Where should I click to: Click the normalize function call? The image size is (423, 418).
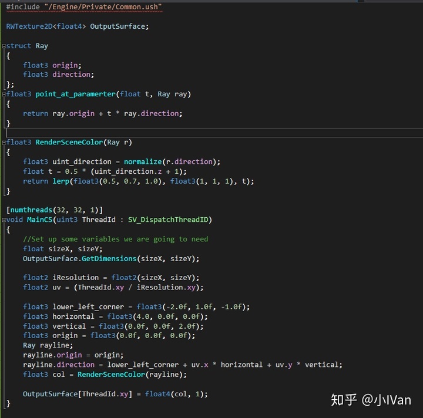pyautogui.click(x=143, y=161)
